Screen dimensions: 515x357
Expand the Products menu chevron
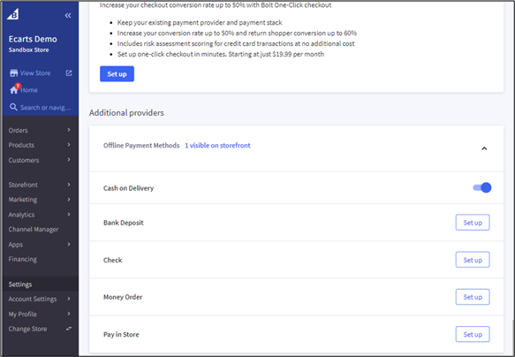point(69,145)
